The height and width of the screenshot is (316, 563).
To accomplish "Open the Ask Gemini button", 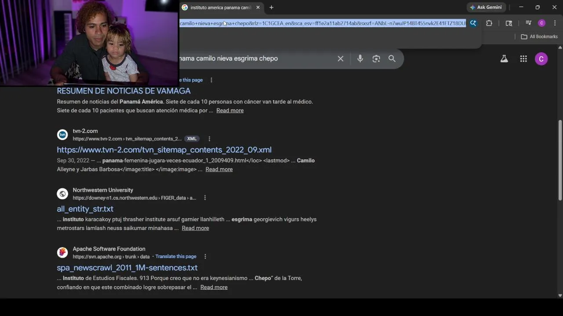I will pos(486,7).
